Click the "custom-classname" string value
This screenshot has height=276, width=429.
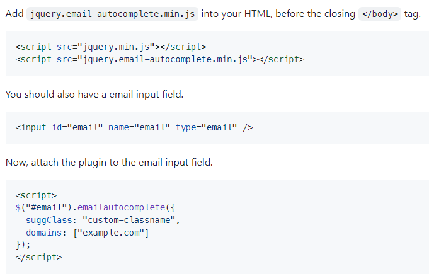(x=129, y=220)
